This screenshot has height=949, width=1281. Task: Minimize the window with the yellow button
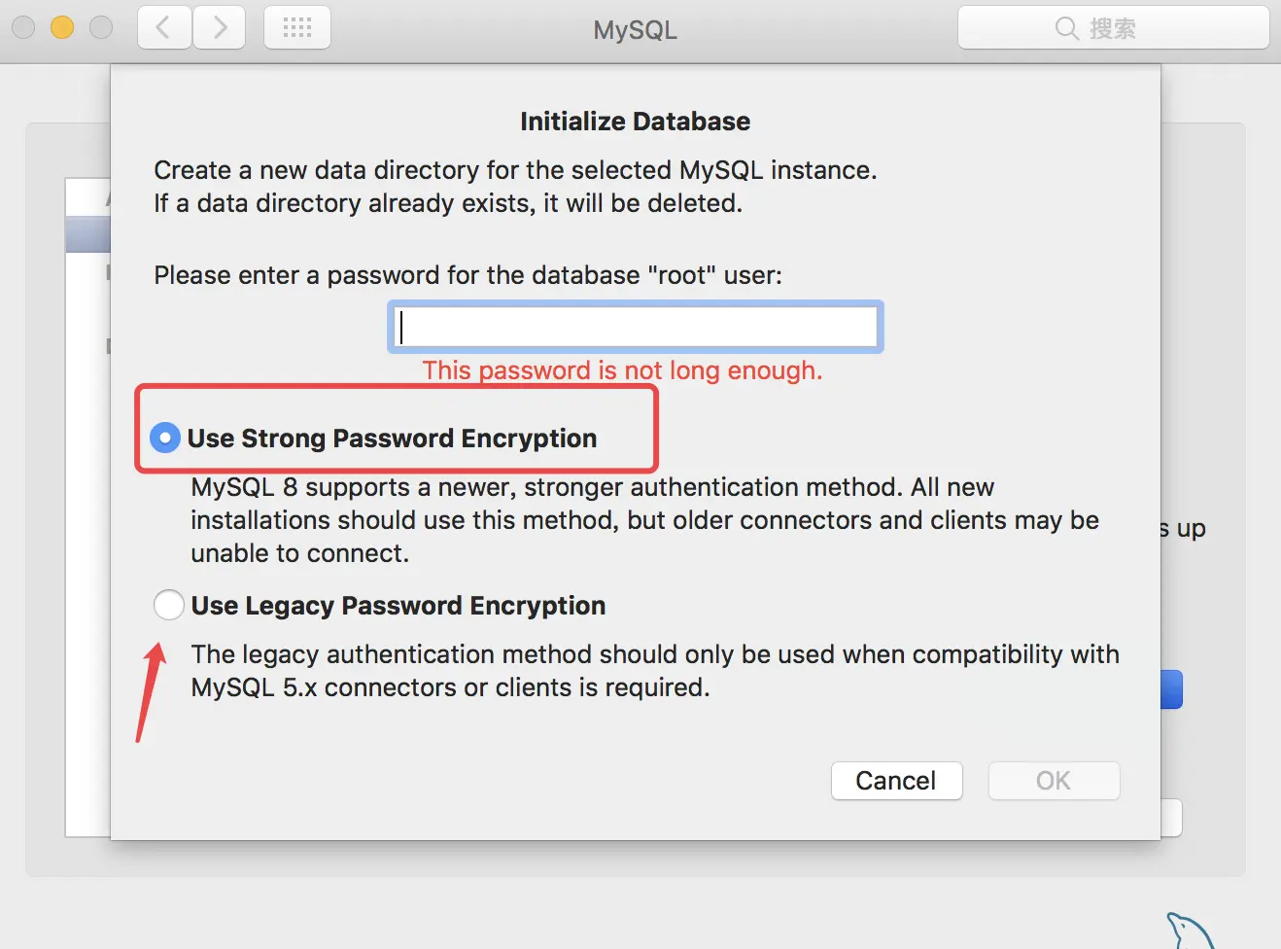click(x=62, y=27)
